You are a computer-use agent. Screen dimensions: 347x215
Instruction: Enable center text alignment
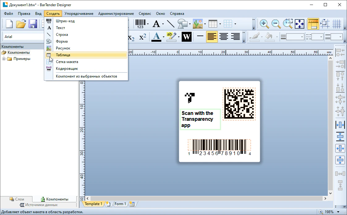click(x=224, y=37)
